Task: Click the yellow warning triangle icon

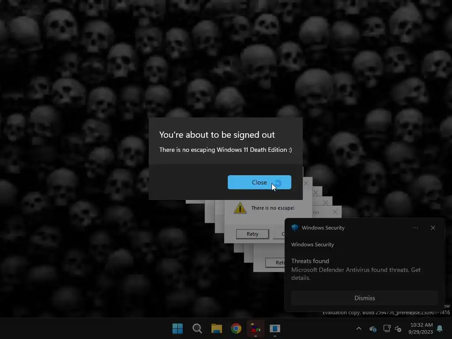Action: 240,208
